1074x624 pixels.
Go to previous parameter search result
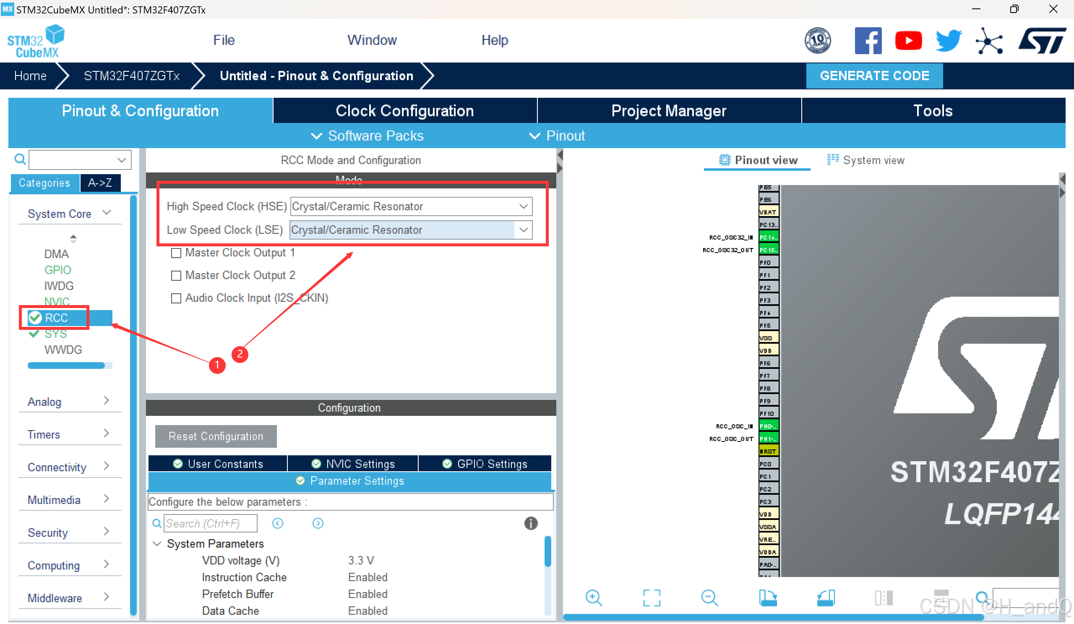coord(277,523)
